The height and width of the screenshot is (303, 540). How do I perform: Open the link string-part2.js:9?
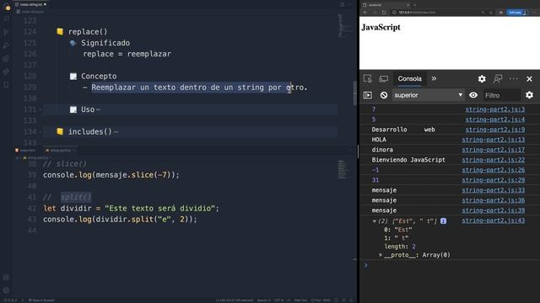click(495, 130)
